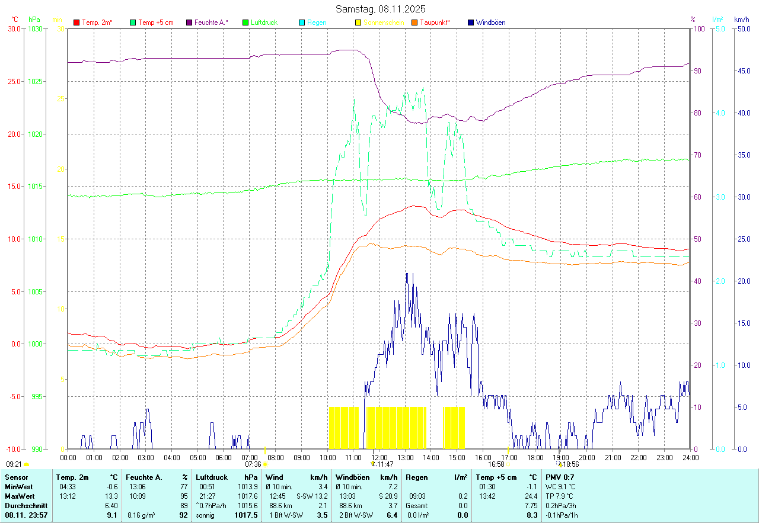Click the sunrise icon next to 07:36
This screenshot has width=759, height=523.
[x=265, y=464]
